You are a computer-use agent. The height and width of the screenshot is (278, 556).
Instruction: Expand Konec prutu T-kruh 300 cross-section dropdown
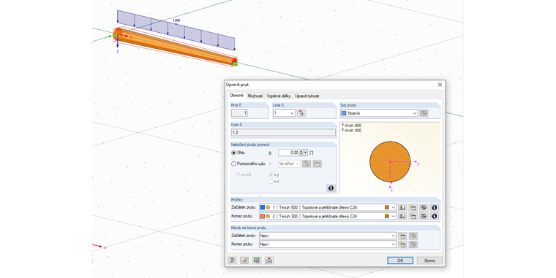[394, 216]
